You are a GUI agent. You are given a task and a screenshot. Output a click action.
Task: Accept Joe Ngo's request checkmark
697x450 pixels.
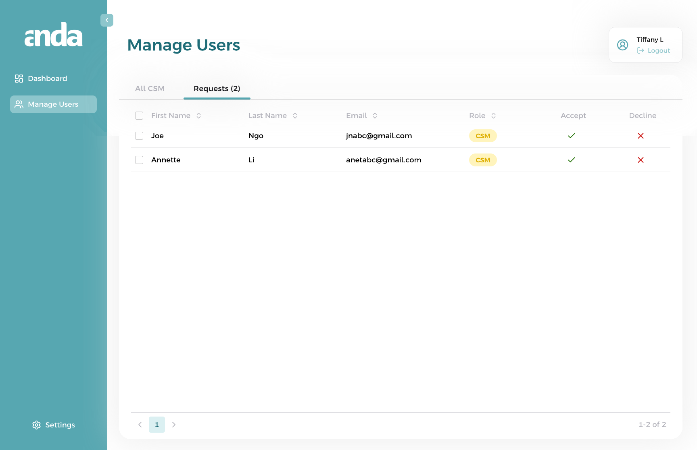click(571, 136)
